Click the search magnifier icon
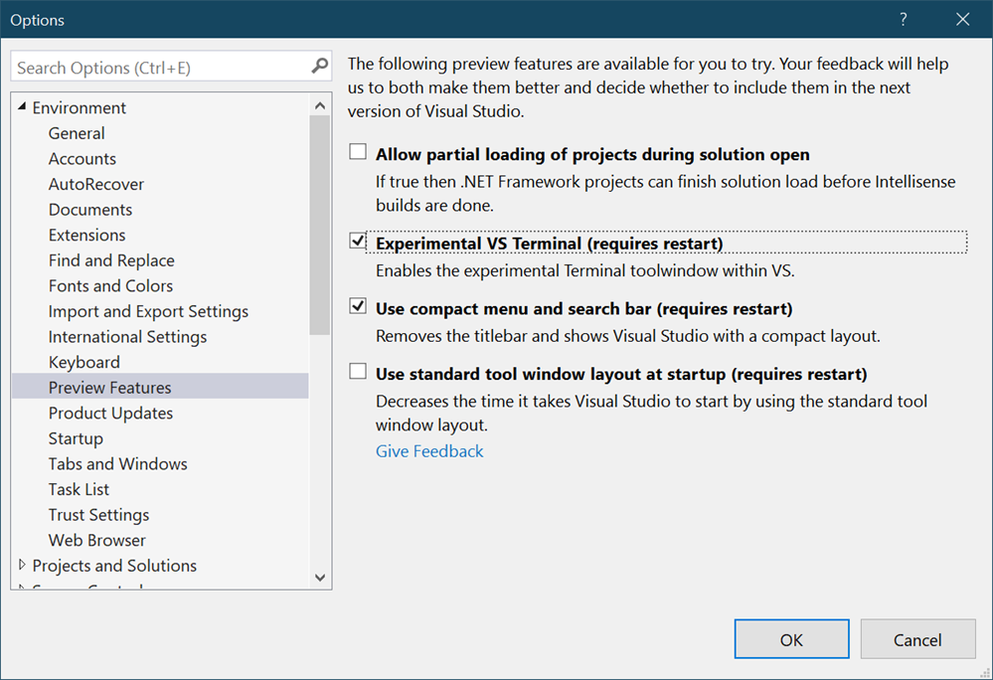The image size is (993, 680). (320, 66)
